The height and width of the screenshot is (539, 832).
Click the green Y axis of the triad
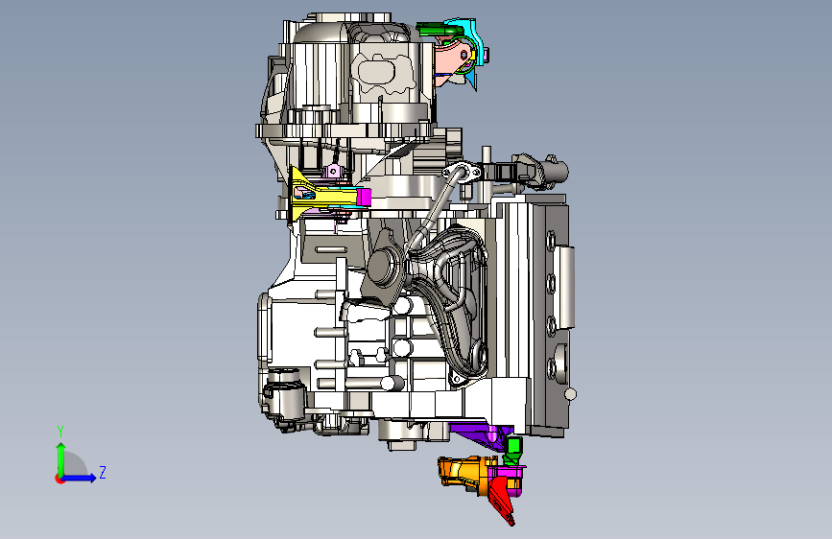[x=61, y=458]
